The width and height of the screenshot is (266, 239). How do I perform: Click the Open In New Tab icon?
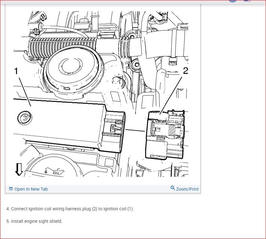[x=11, y=189]
